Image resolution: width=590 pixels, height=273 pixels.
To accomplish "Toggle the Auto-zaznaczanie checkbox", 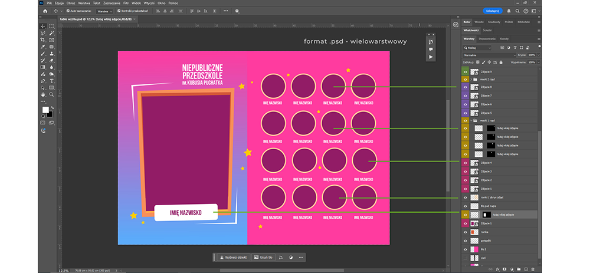I will [68, 11].
